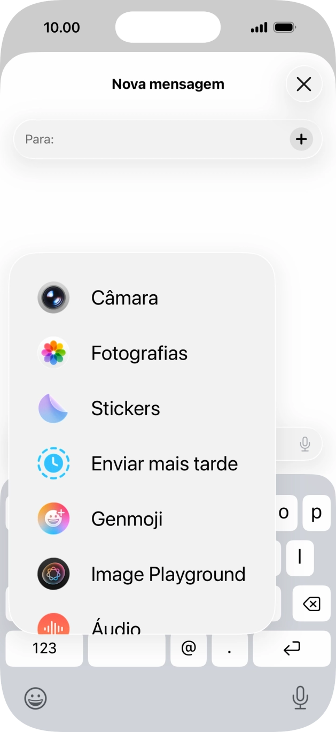This screenshot has height=732, width=336.
Task: Select the Fotografias icon
Action: pos(53,353)
